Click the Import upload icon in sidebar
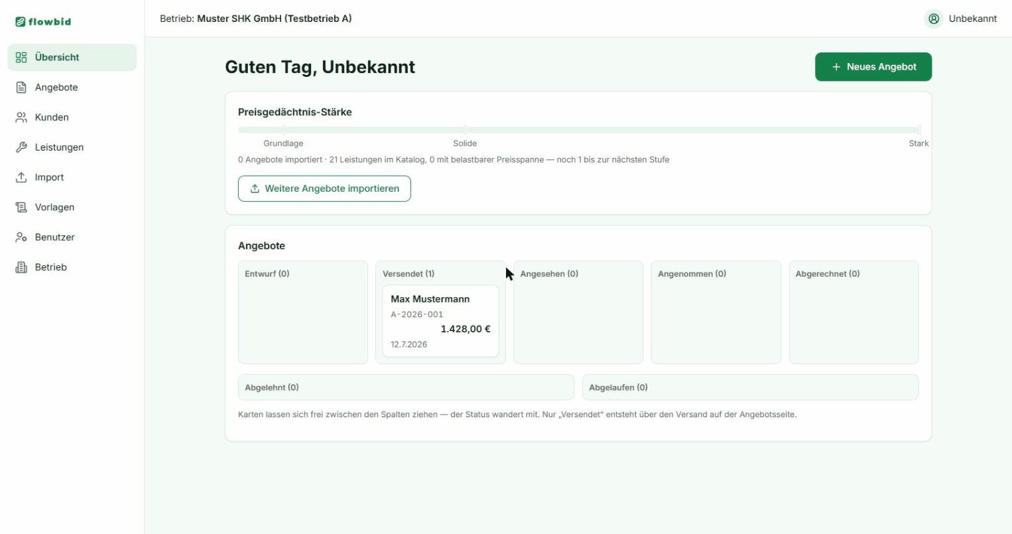 click(x=21, y=177)
